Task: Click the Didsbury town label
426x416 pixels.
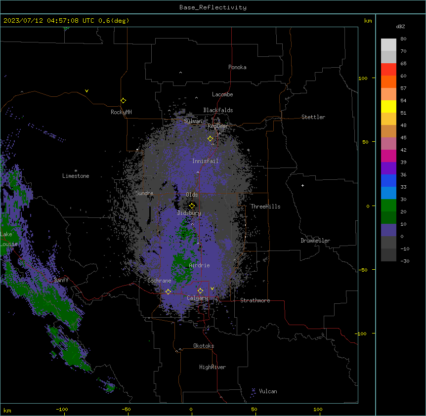Action: [x=189, y=213]
